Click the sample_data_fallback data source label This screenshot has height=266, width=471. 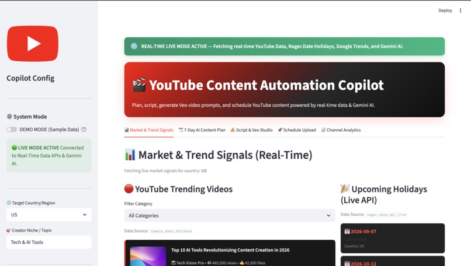171,231
